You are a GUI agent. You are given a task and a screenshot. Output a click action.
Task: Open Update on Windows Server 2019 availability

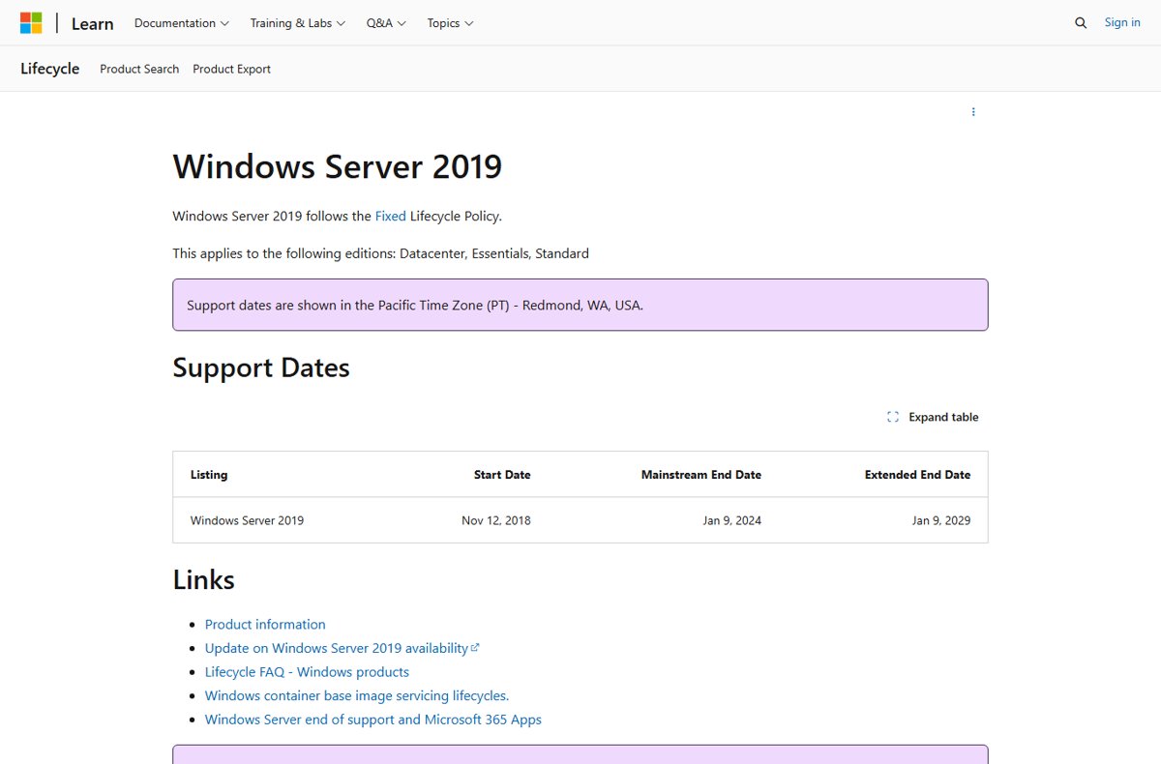point(342,648)
